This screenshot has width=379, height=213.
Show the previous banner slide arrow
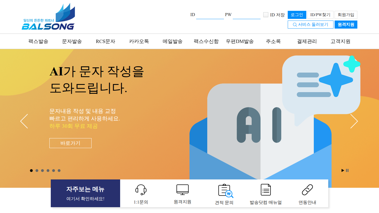tap(24, 121)
